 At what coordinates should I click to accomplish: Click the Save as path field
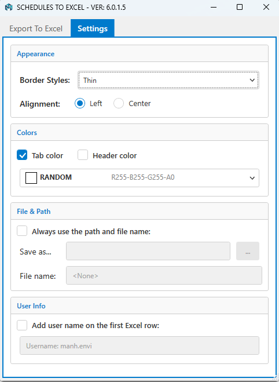(x=148, y=251)
